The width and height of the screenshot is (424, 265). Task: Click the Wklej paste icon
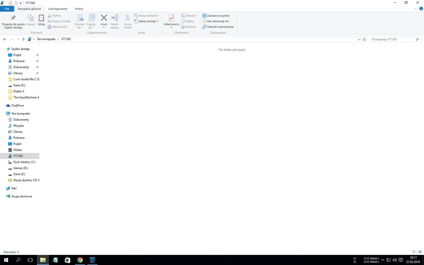(41, 18)
